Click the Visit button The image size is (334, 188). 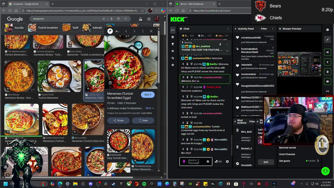(148, 95)
